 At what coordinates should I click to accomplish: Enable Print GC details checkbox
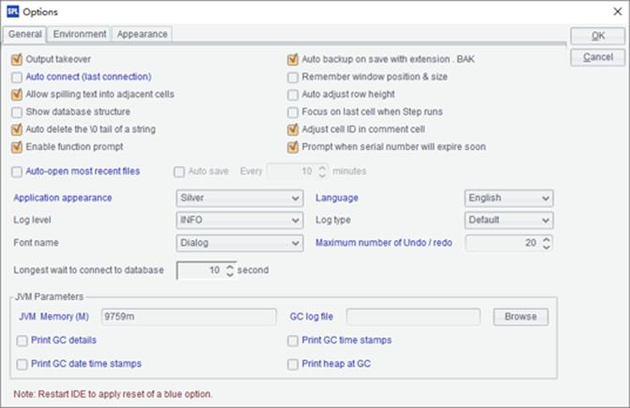click(23, 340)
